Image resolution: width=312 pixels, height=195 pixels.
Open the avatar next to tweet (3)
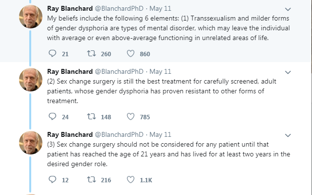tap(31, 143)
